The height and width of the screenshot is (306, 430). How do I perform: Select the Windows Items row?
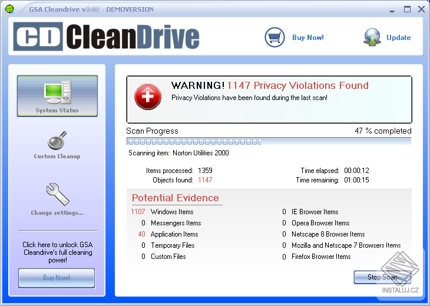coord(163,212)
